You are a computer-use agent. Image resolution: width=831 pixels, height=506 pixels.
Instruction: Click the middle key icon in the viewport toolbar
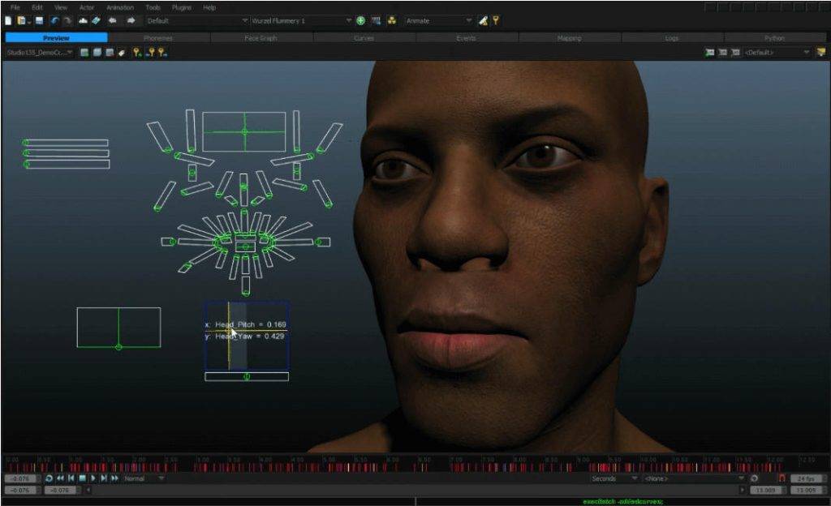click(151, 53)
